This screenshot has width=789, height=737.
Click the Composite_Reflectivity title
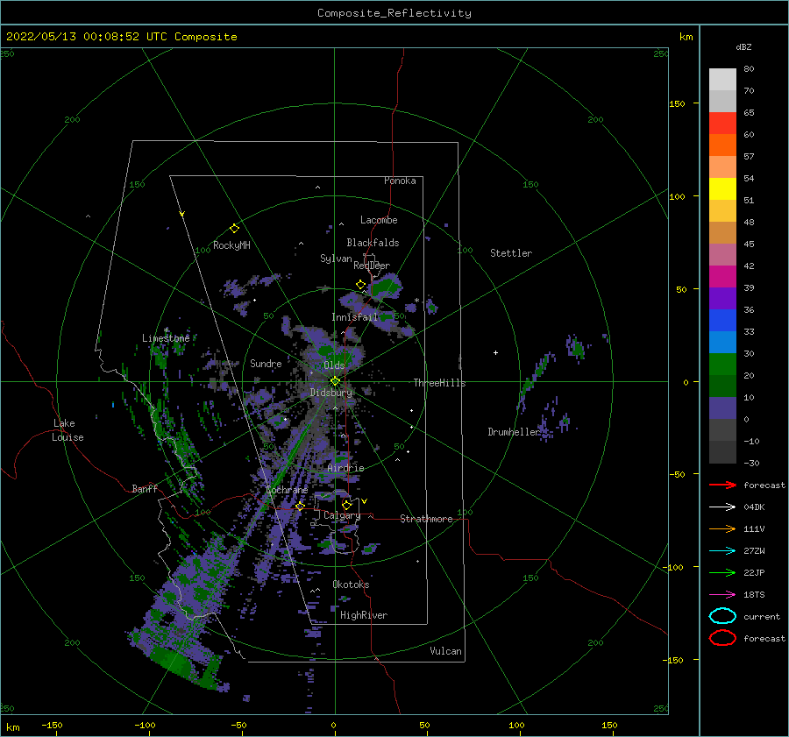click(x=394, y=13)
